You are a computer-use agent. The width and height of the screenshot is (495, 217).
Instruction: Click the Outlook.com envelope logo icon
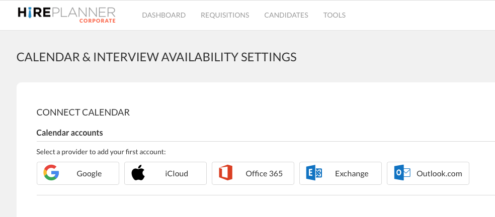pyautogui.click(x=402, y=173)
